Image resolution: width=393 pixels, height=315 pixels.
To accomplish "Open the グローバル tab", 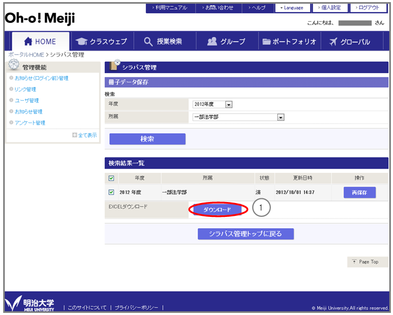I will [352, 41].
